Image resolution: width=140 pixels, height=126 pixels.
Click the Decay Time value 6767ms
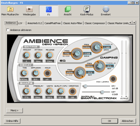[x=24, y=79]
